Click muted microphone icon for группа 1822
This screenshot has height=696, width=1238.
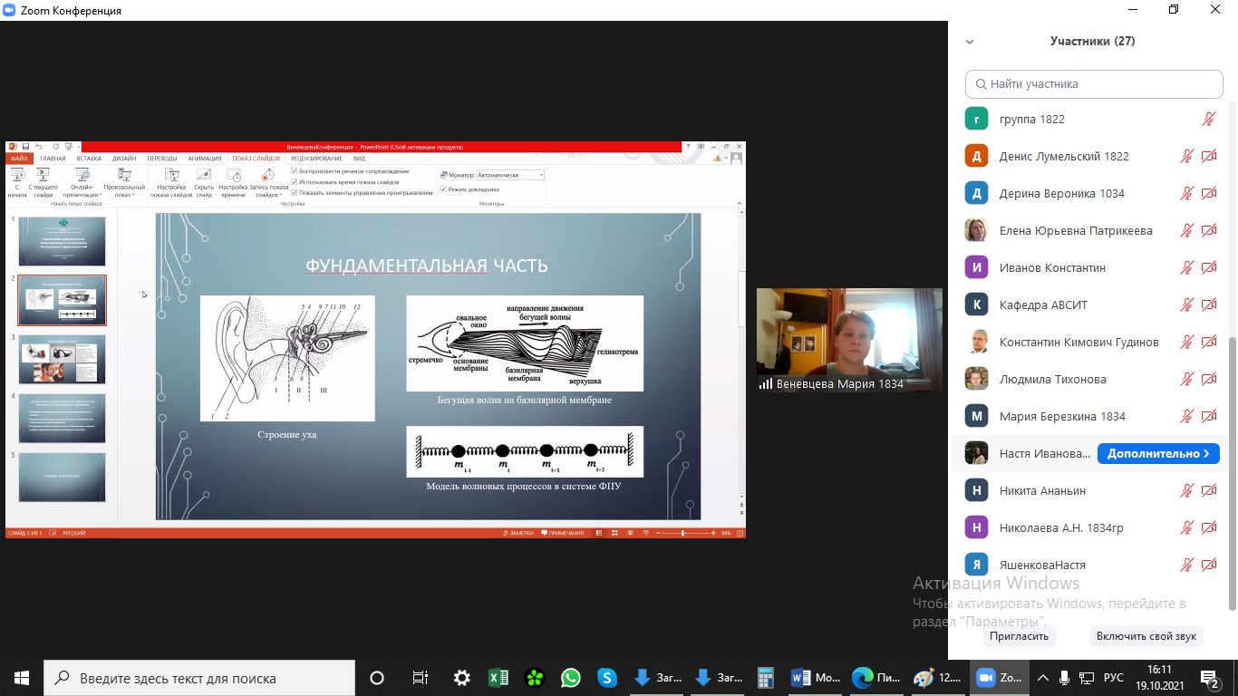click(1208, 119)
